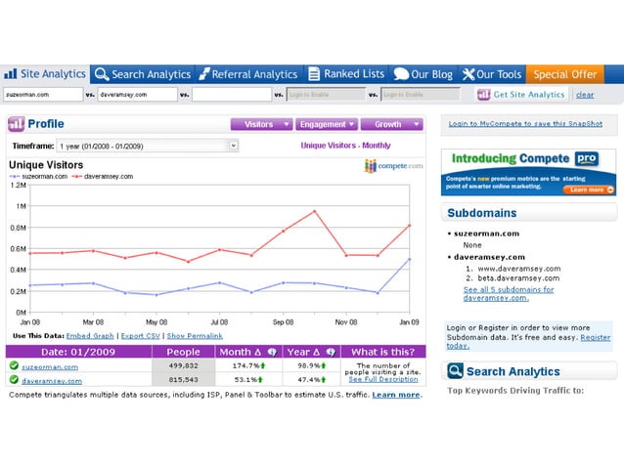624x467 pixels.
Task: Click the second site field containing daveramsey.com
Action: [137, 95]
